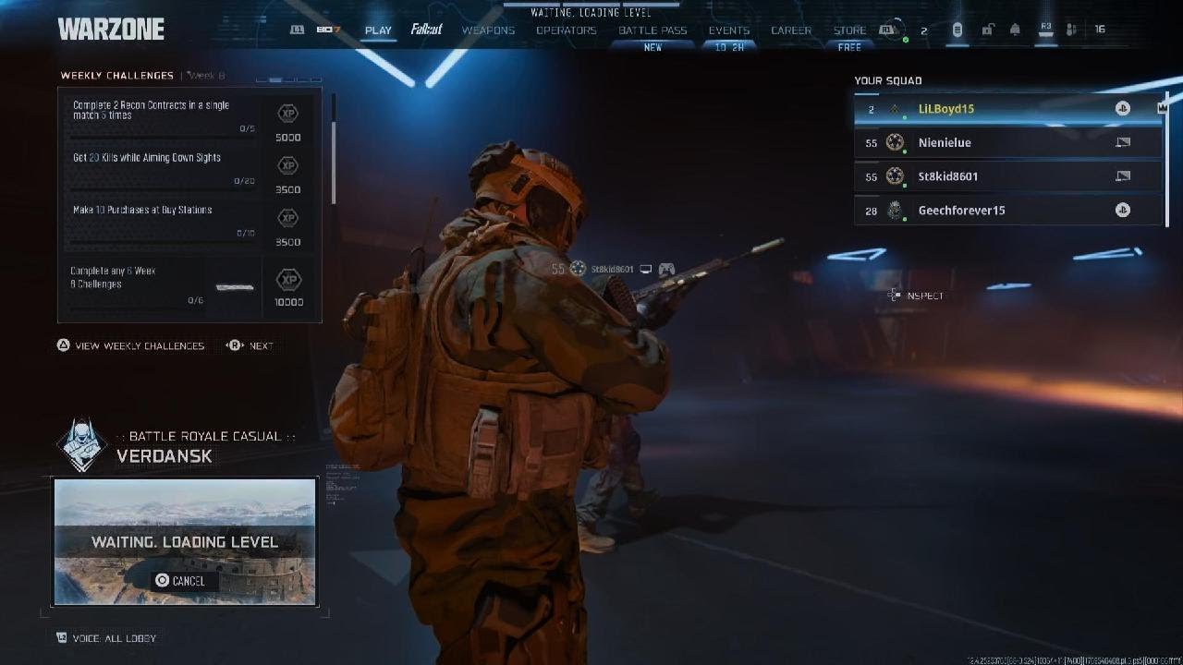This screenshot has width=1183, height=665.
Task: Click Geechforever15's rank emblem
Action: (894, 211)
